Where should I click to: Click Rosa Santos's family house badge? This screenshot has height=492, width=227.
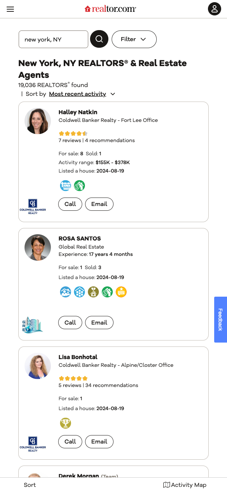tap(66, 292)
